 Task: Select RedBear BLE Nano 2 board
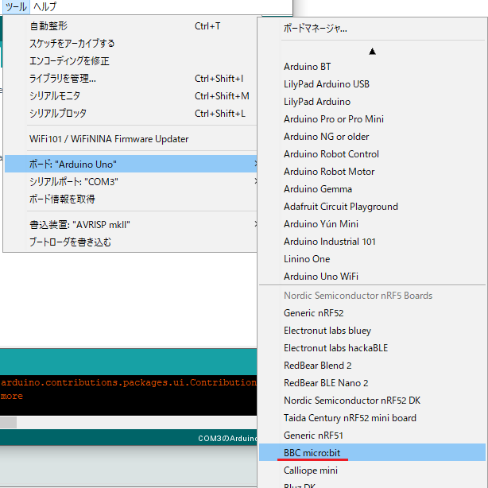point(372,383)
